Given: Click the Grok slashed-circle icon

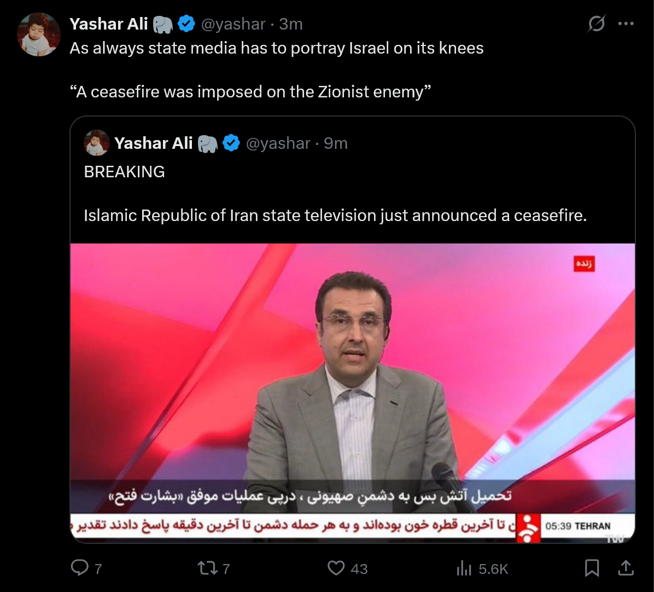Looking at the screenshot, I should 597,24.
